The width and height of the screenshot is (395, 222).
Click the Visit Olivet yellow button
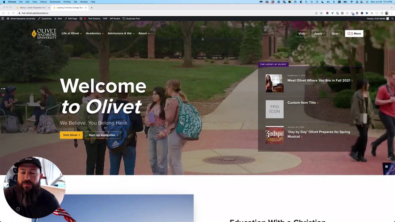click(71, 135)
